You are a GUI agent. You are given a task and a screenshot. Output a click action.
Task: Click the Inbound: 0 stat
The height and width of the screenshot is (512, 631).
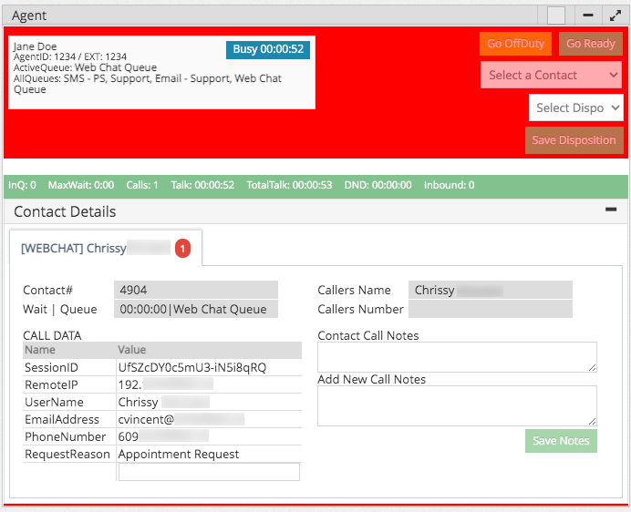point(450,185)
